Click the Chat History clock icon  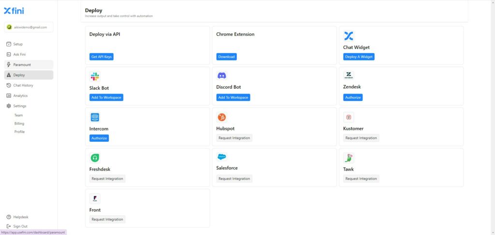9,85
